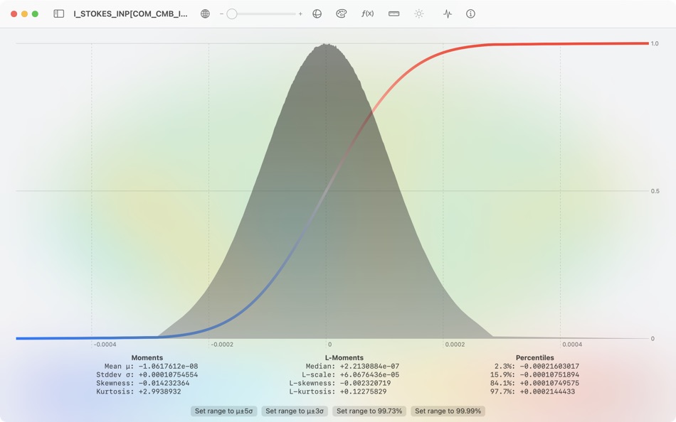Screen dimensions: 676x422
Task: Click the minus sign beside the toolbar slider
Action: pos(221,13)
